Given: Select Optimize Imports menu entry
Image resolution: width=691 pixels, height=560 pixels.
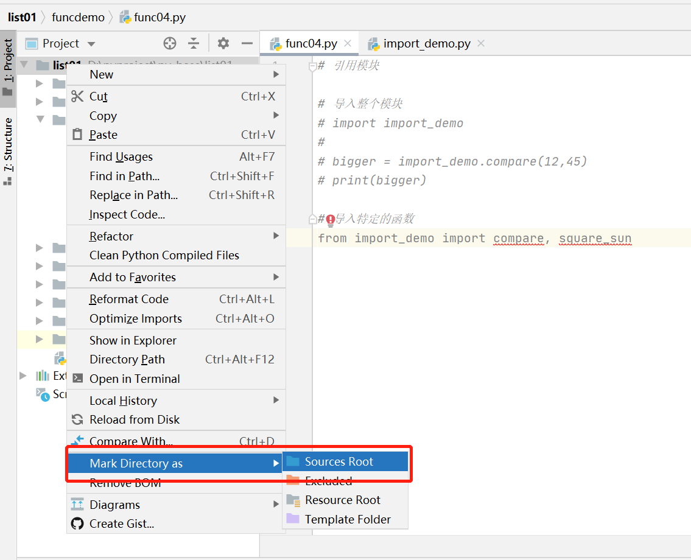Looking at the screenshot, I should pos(177,318).
